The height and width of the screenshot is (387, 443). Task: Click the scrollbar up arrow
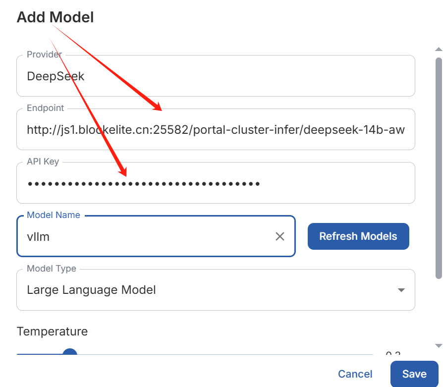[439, 49]
